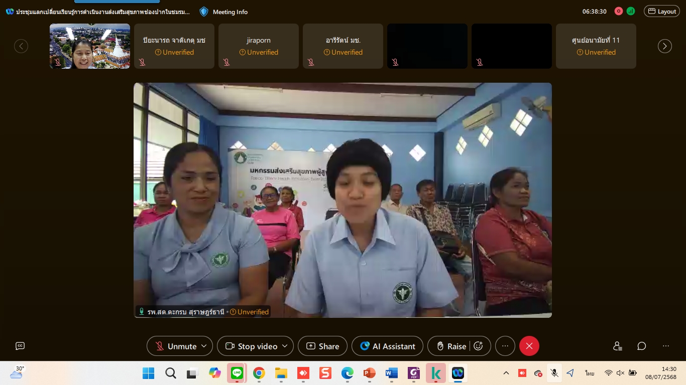
Task: Click the red recording indicator icon
Action: point(618,11)
